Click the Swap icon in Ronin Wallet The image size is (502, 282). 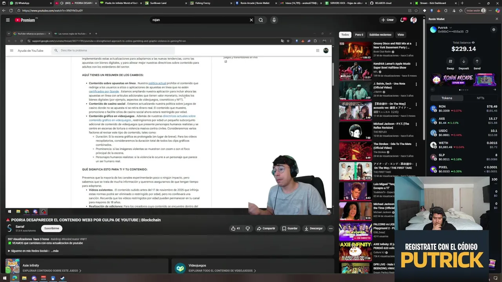click(x=450, y=61)
